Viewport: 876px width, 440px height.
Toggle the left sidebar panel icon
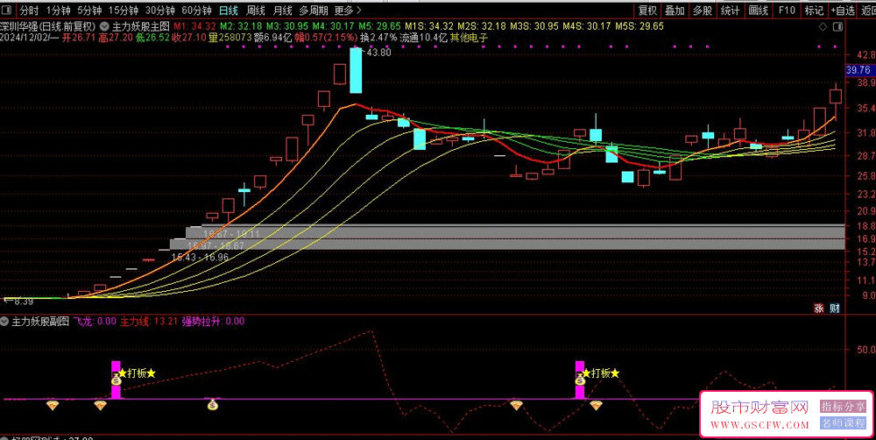click(7, 10)
